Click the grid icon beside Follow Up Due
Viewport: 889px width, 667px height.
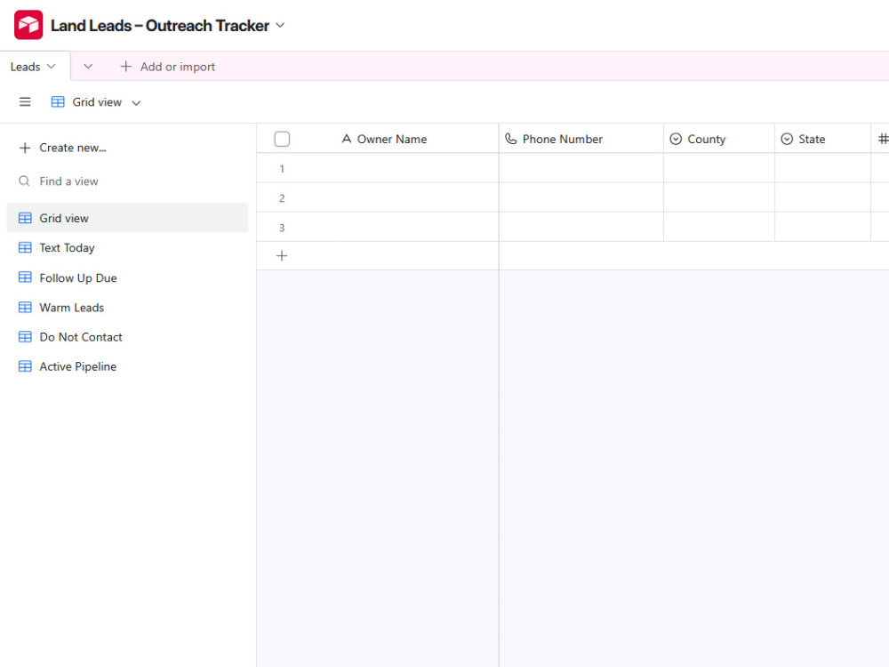(25, 277)
